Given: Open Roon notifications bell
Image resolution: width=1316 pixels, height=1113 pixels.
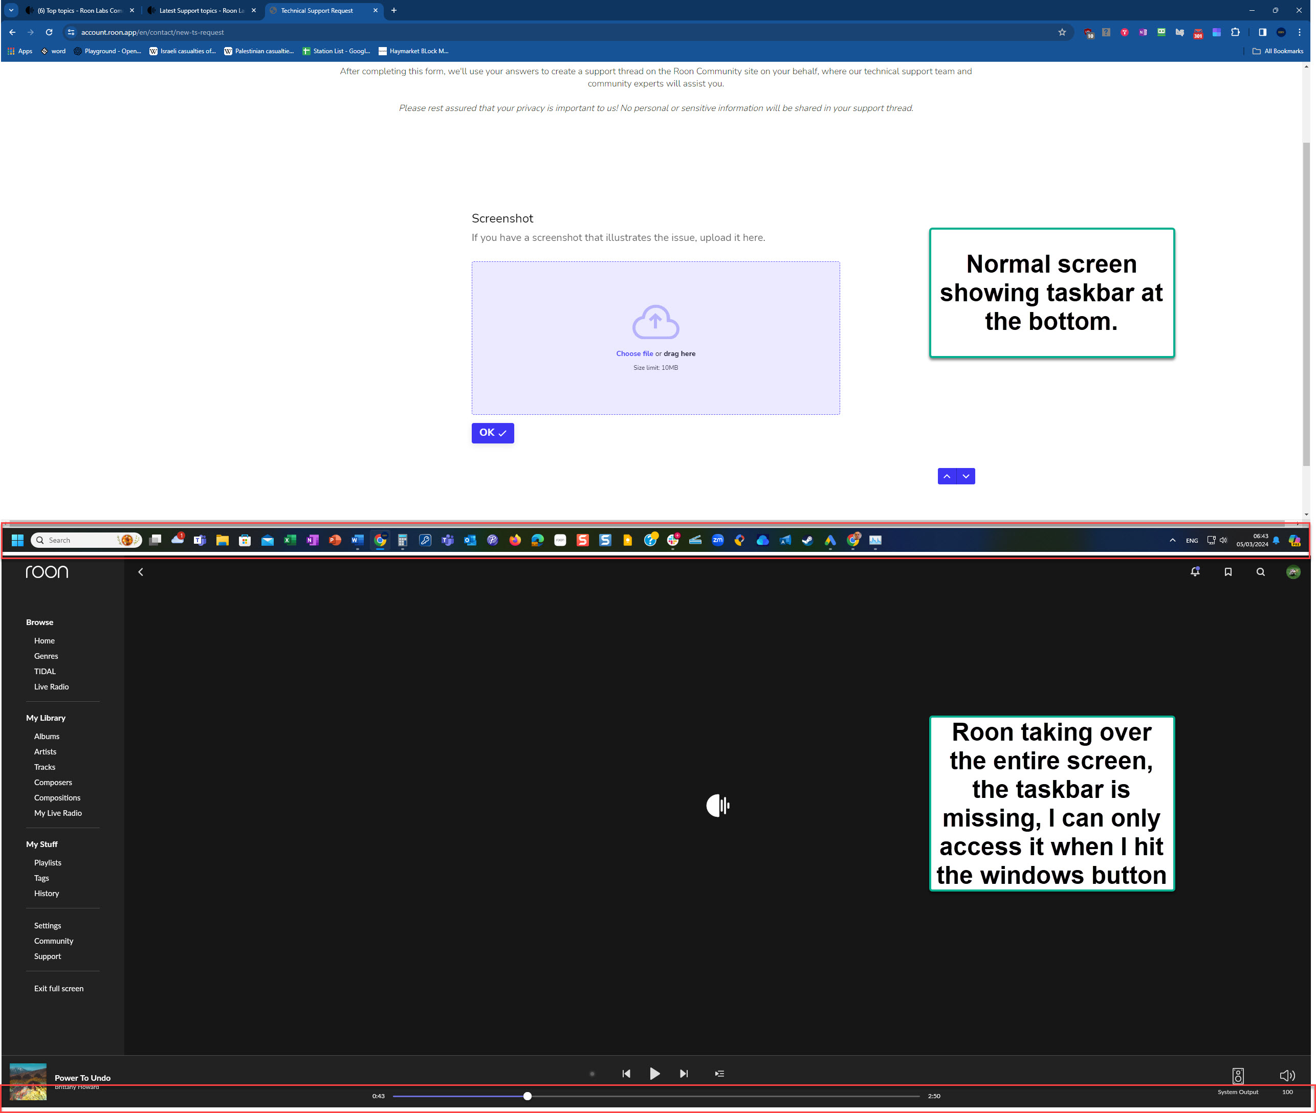Looking at the screenshot, I should point(1195,572).
